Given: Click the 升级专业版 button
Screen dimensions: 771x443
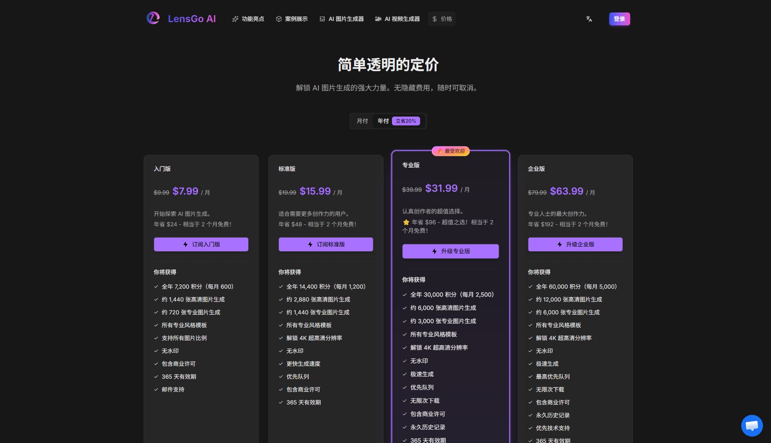Looking at the screenshot, I should [450, 251].
